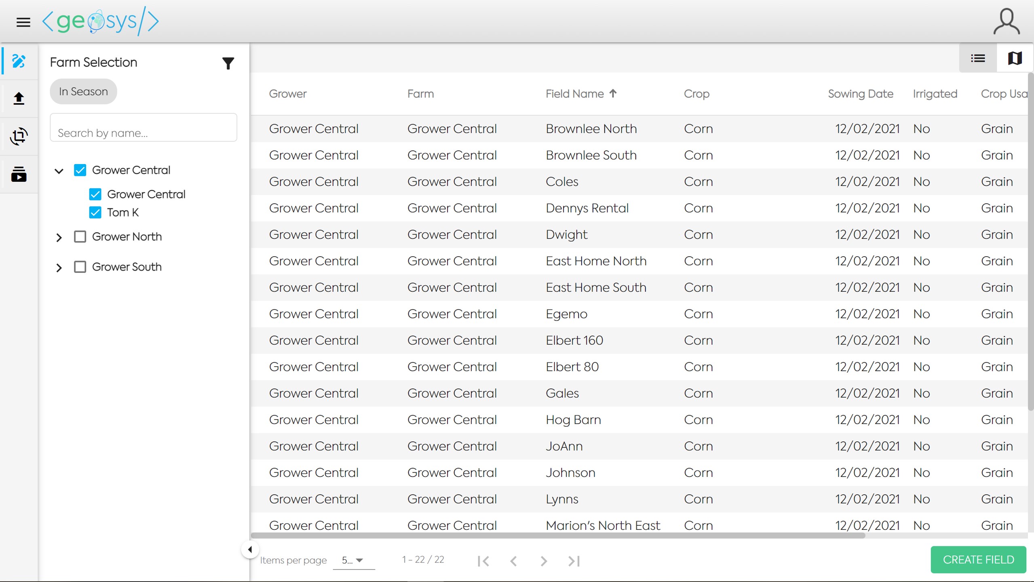Viewport: 1034px width, 582px height.
Task: Select the field editing sidebar icon
Action: pos(19,61)
